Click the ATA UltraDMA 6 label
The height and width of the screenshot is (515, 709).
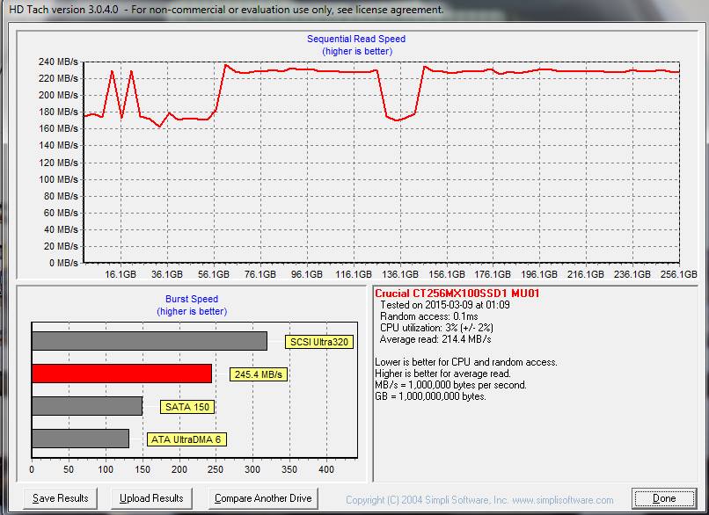pos(186,439)
